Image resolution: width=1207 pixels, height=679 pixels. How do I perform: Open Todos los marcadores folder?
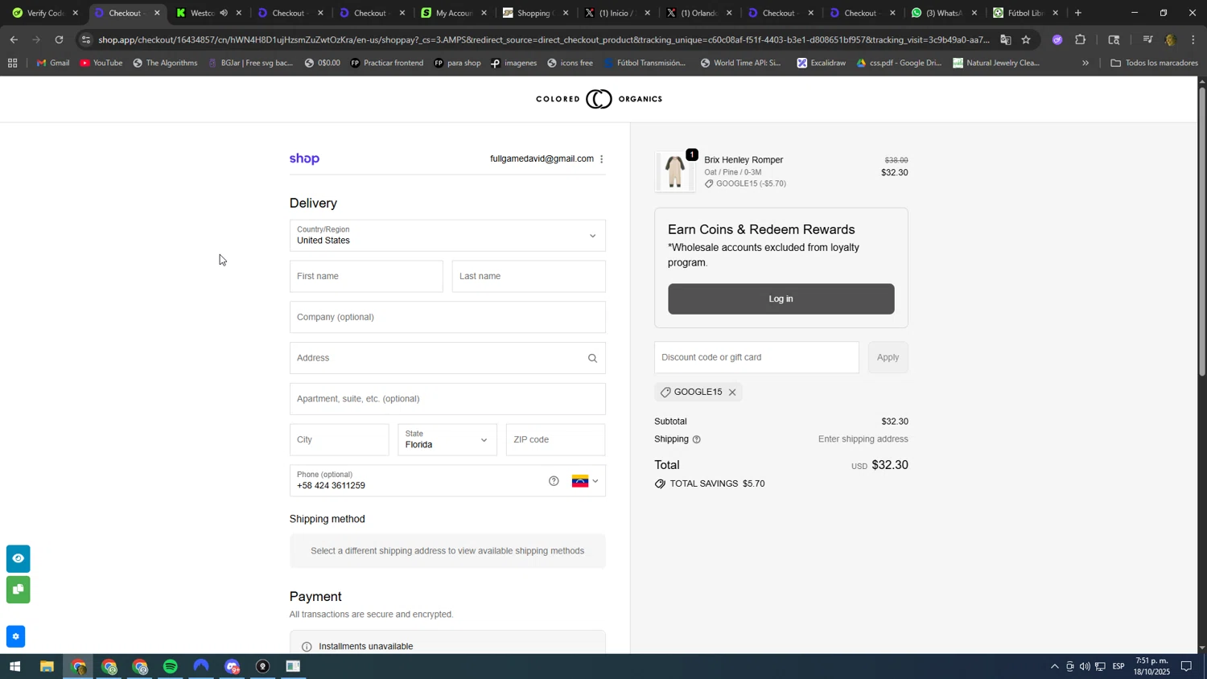(x=1154, y=63)
